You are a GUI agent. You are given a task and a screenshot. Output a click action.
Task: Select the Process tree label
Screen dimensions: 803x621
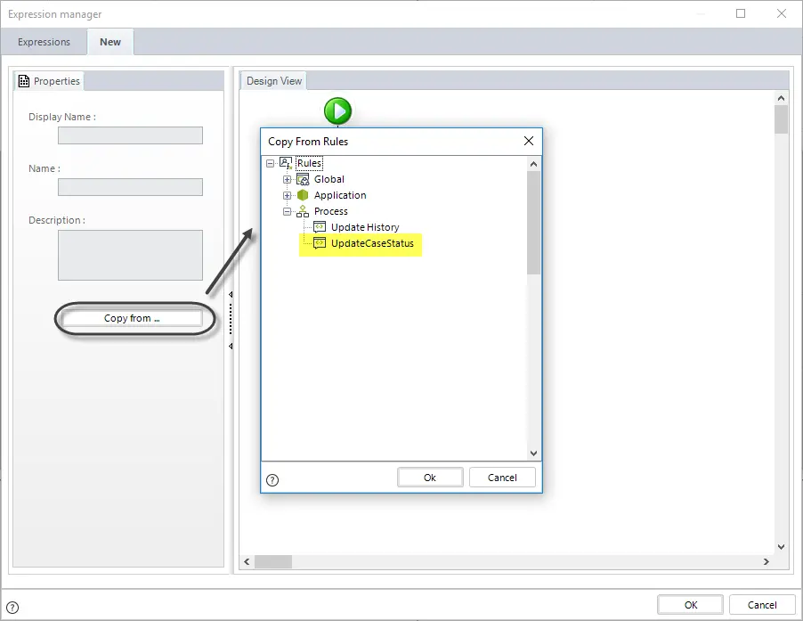click(331, 211)
